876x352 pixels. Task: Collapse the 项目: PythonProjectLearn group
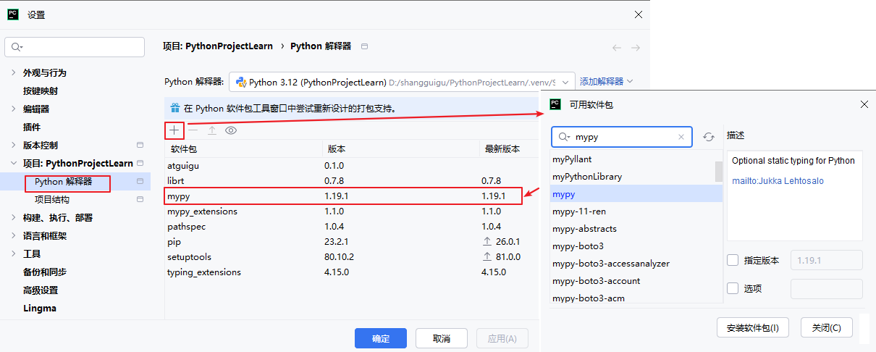click(13, 163)
